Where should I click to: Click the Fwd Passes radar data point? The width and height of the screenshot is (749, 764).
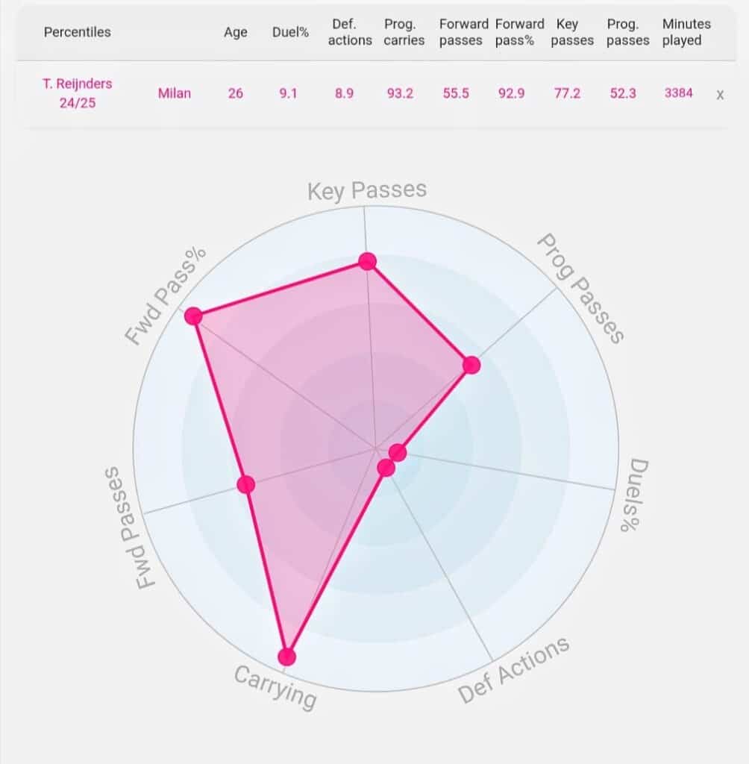246,484
